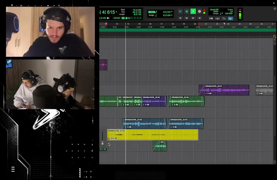Open the Grid value dropdown arrow
Screen dimensions: 277x180
[x=172, y=12]
